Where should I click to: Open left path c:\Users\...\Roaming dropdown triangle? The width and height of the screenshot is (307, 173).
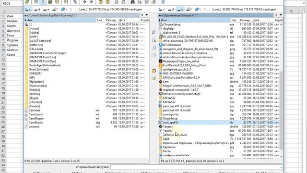[x=25, y=15]
